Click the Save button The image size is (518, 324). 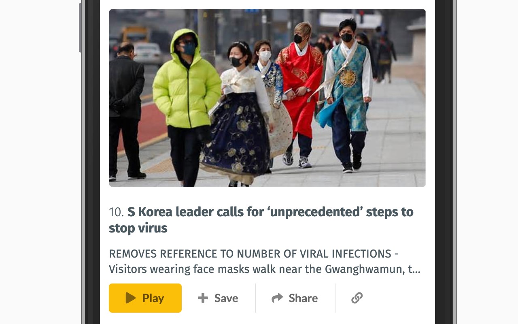218,298
